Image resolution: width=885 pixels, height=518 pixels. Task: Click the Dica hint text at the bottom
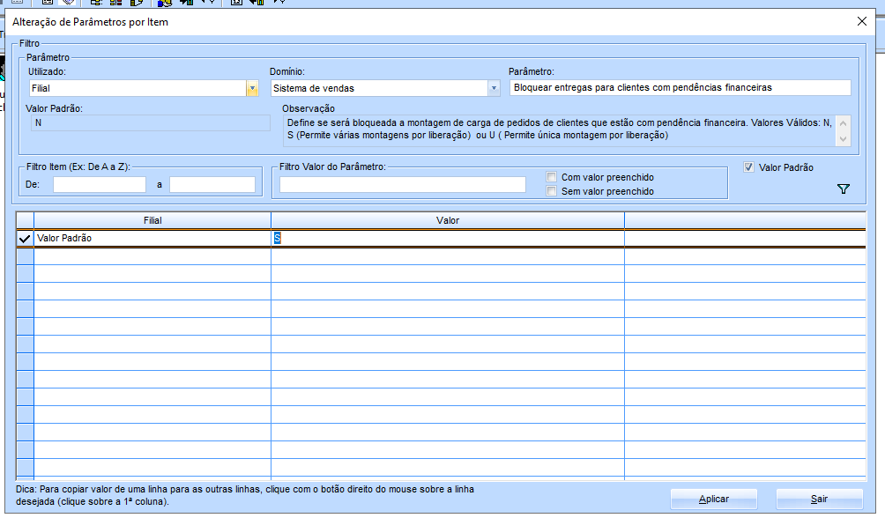[x=245, y=495]
